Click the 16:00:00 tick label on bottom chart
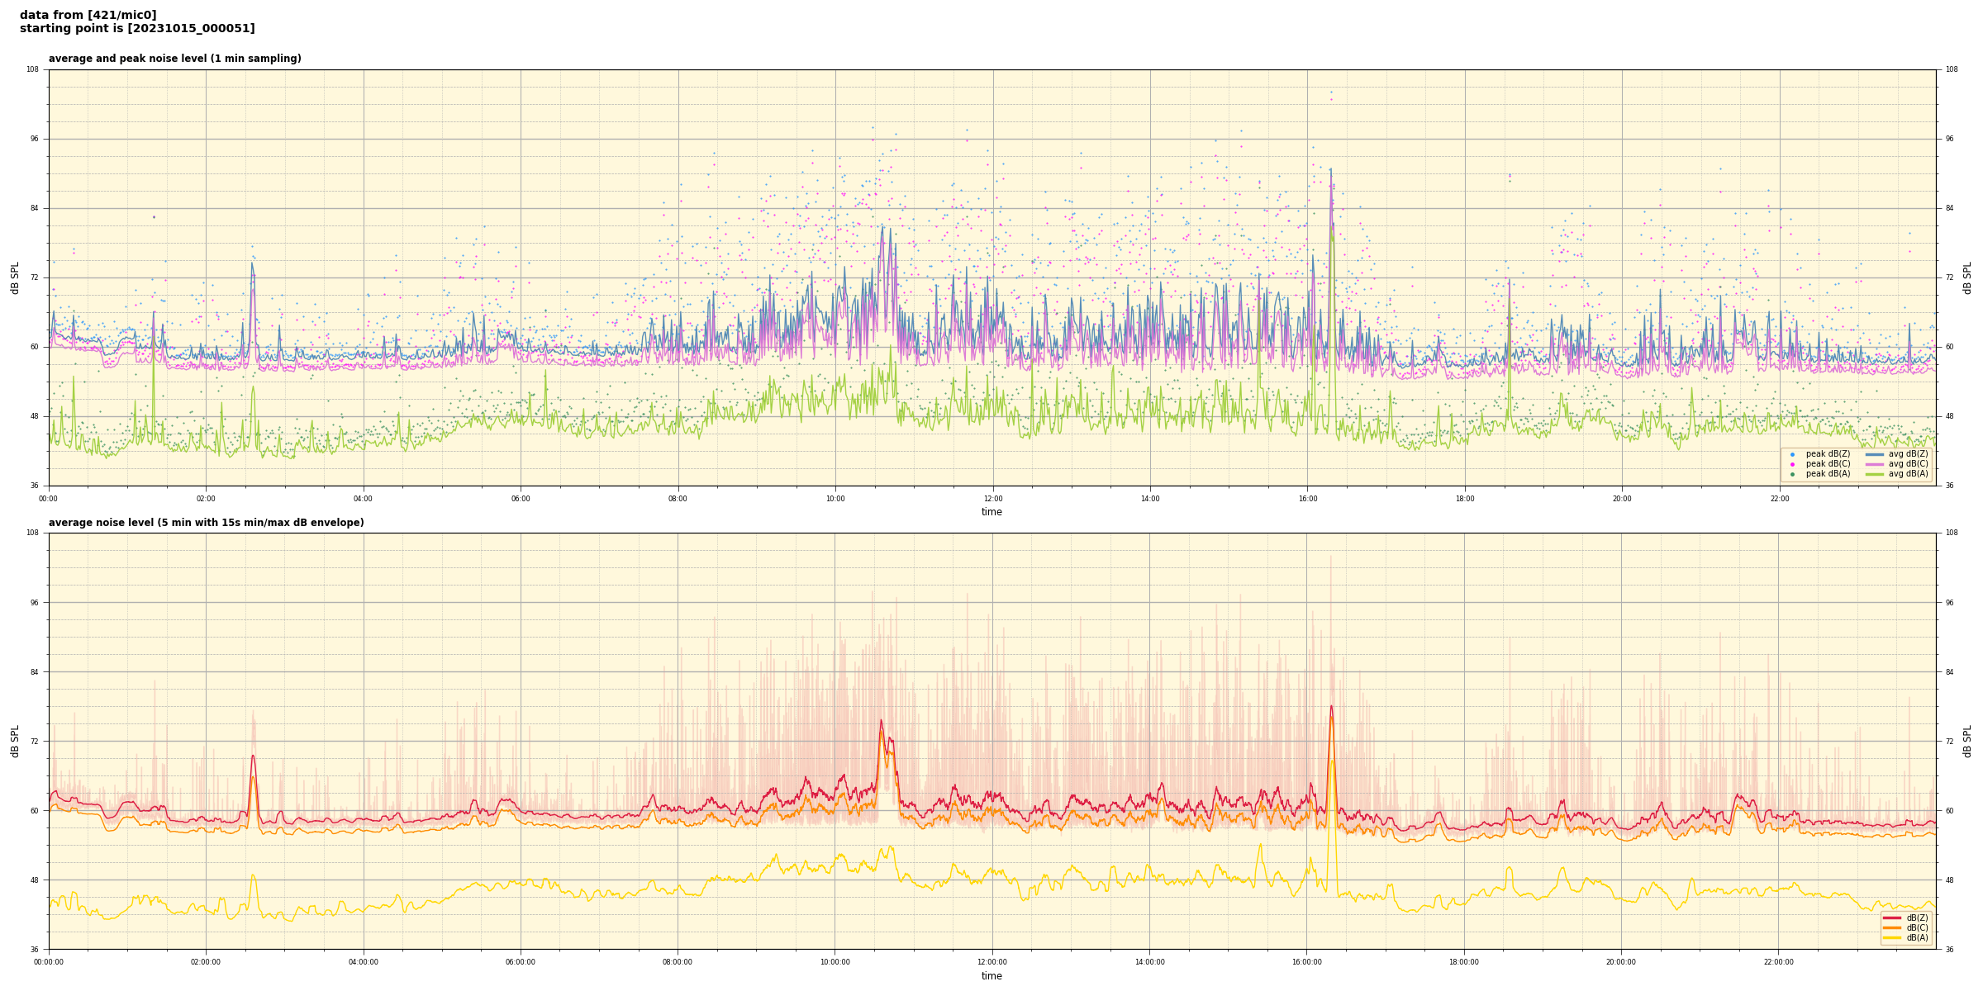 click(x=1306, y=962)
